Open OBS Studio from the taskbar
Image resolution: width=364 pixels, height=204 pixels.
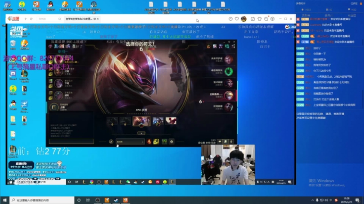[x=98, y=200]
